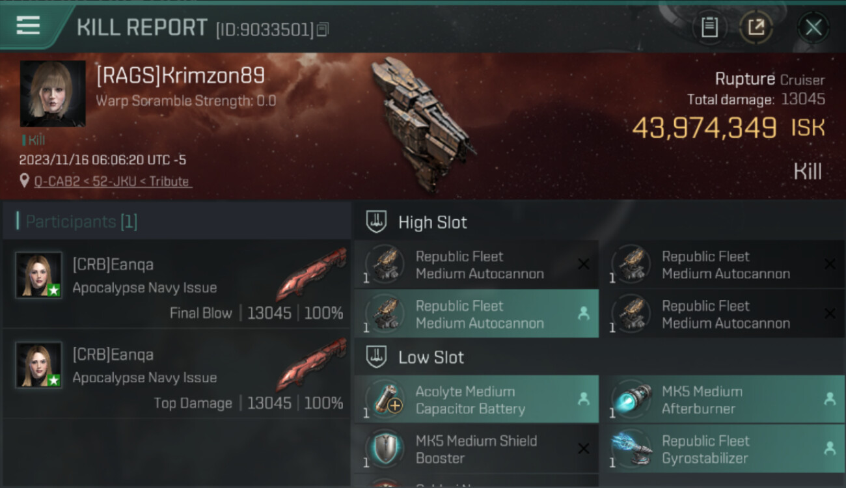
Task: Open the Q-CAB2 < 52-JKU < Tribute location link
Action: [112, 182]
